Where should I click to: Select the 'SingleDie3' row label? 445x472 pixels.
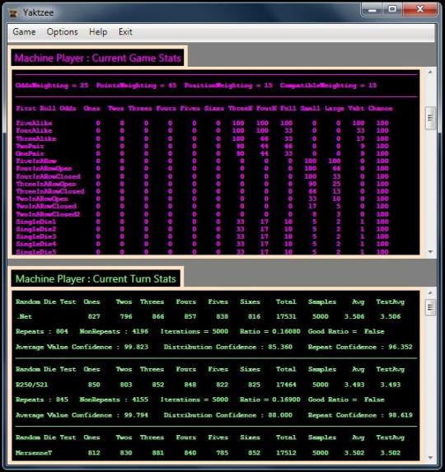tap(36, 236)
